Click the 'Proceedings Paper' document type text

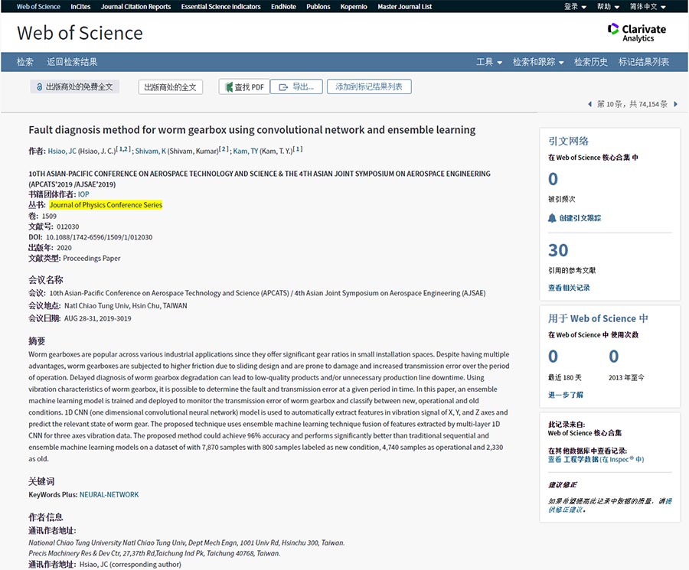pos(91,258)
